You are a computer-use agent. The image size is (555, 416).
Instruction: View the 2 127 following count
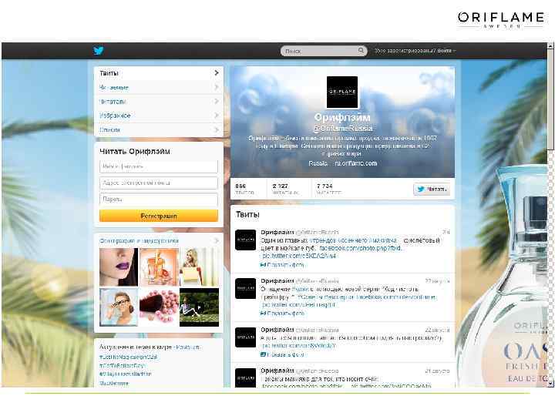(286, 189)
